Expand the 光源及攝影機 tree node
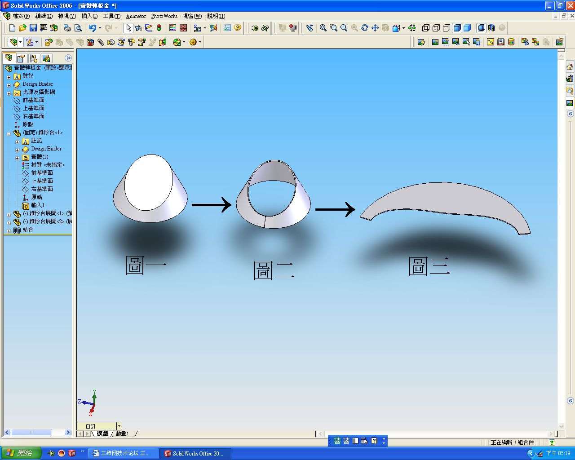The width and height of the screenshot is (575, 460). click(x=9, y=93)
